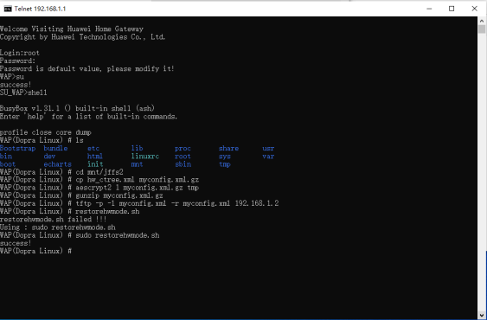Click the 'sys' directory name
The width and height of the screenshot is (487, 320).
[x=225, y=157]
